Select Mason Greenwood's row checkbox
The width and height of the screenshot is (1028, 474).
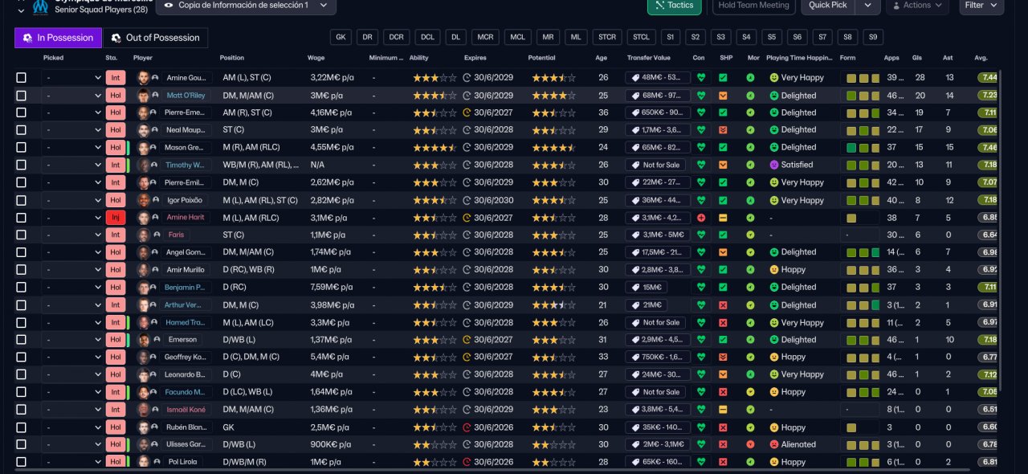click(x=21, y=148)
